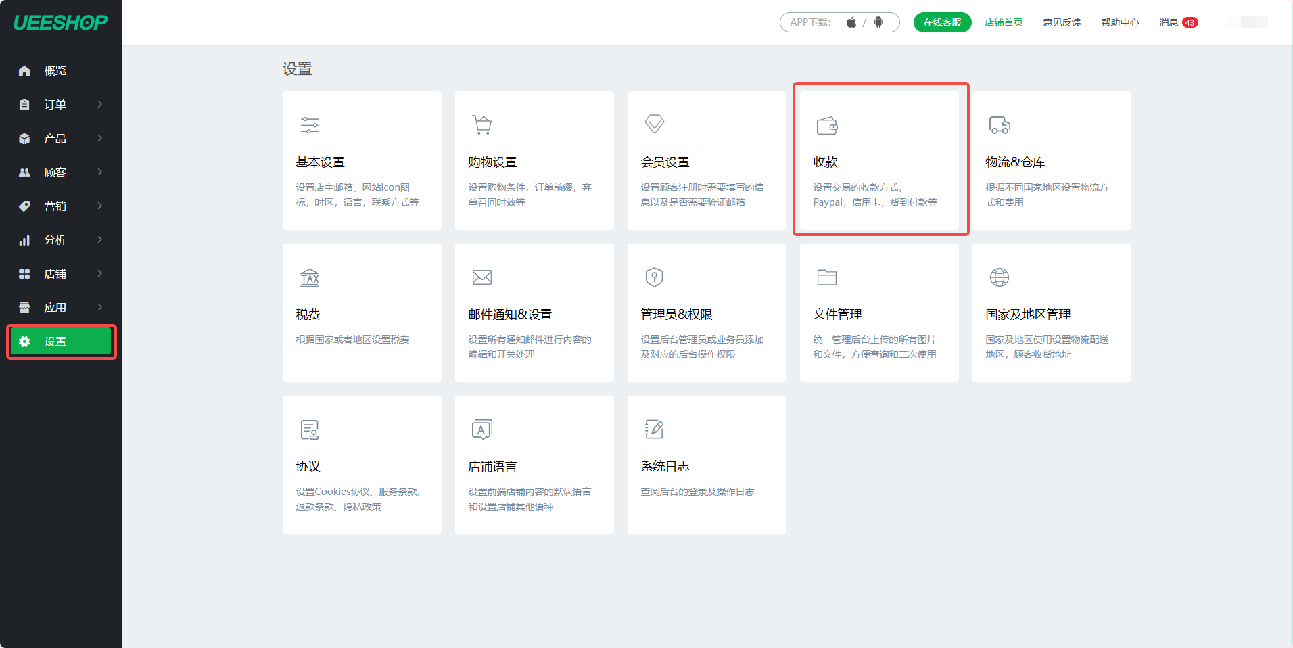This screenshot has width=1293, height=648.
Task: Click the user account area at top right
Action: [x=1248, y=22]
